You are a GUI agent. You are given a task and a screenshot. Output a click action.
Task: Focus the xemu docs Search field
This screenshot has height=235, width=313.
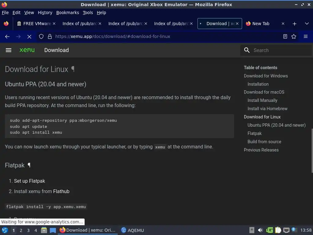(x=276, y=50)
